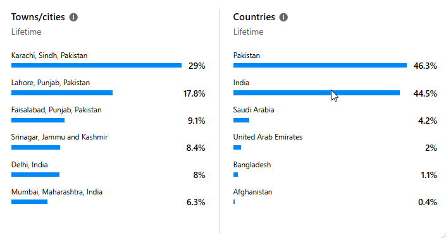Click Lifetime under Towns/cities
Viewport: 446px width, 238px height.
pos(26,32)
